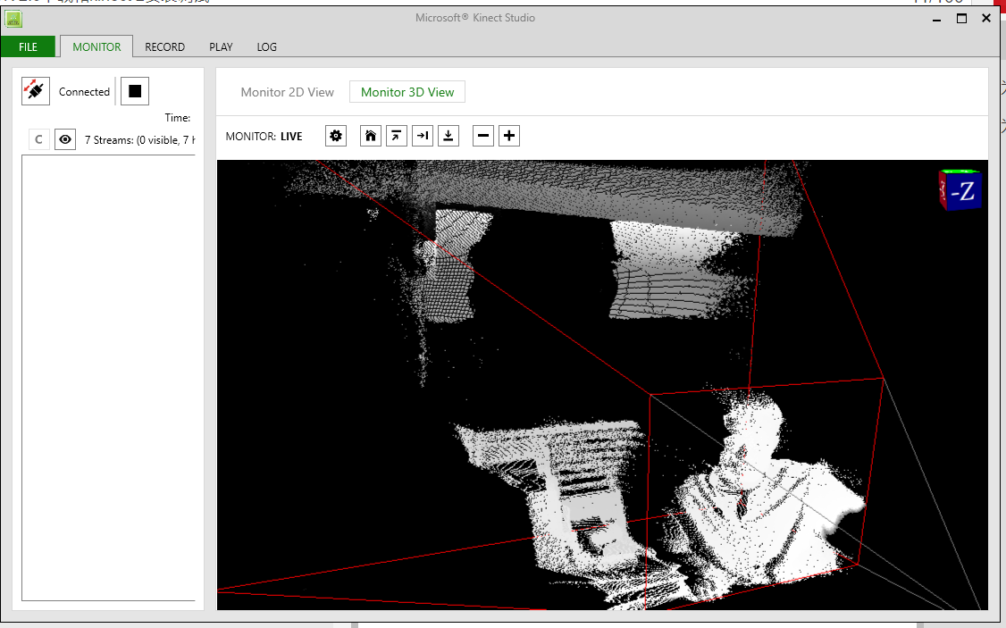Toggle LIVE monitor mode

[291, 136]
